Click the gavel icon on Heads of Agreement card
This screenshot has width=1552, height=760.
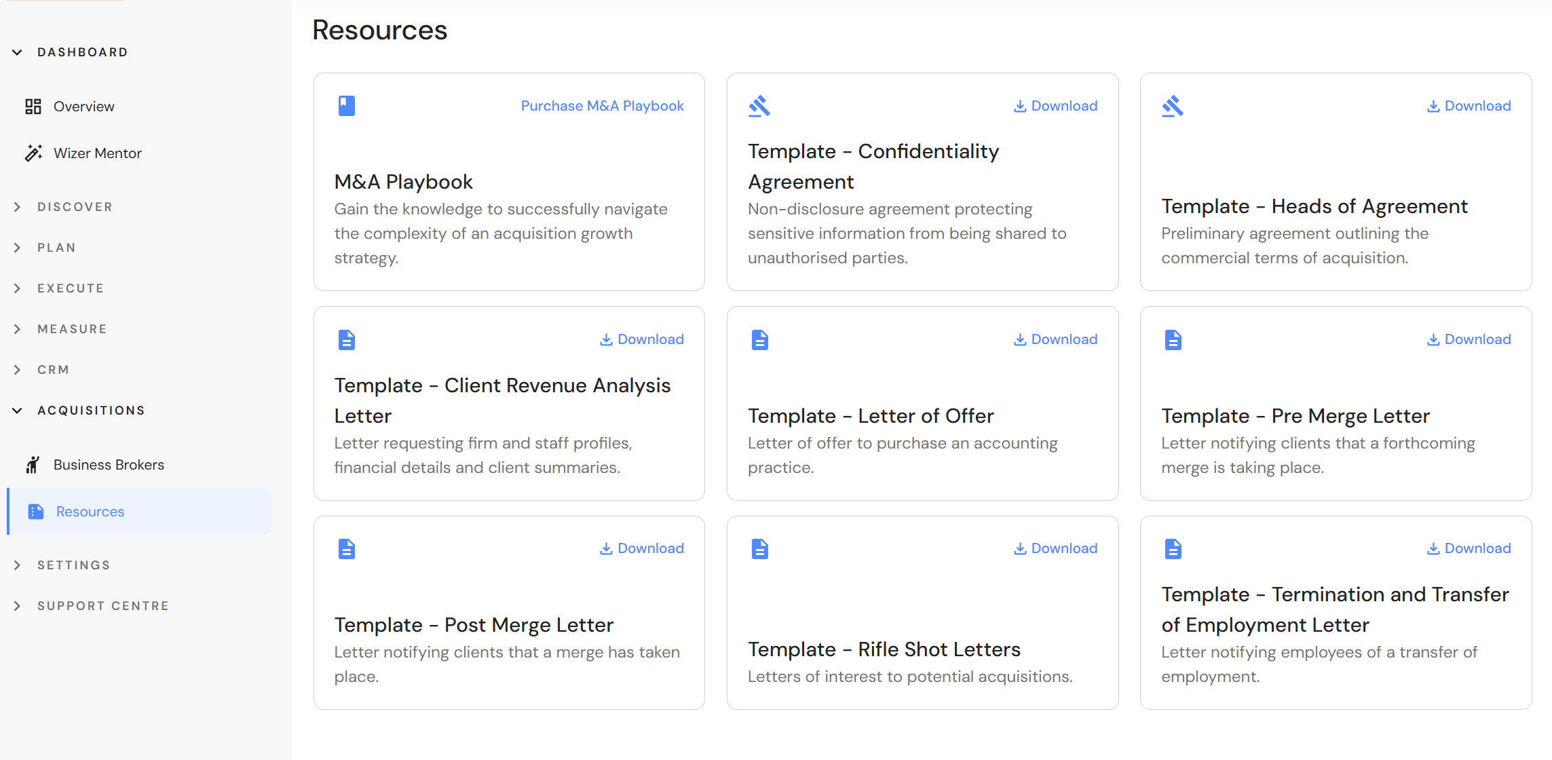coord(1173,106)
